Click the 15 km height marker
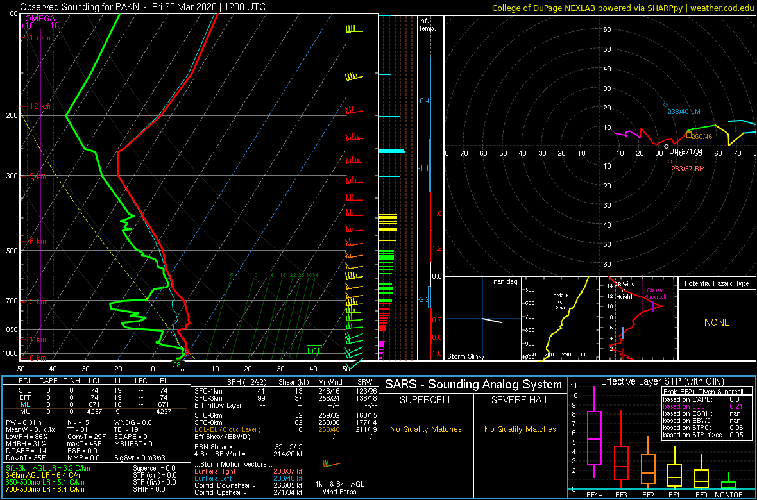Screen dimensions: 757x500 click(40, 38)
